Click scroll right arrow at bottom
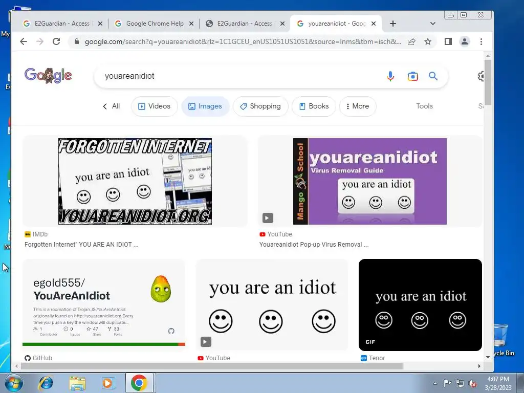The height and width of the screenshot is (393, 524). [x=479, y=366]
